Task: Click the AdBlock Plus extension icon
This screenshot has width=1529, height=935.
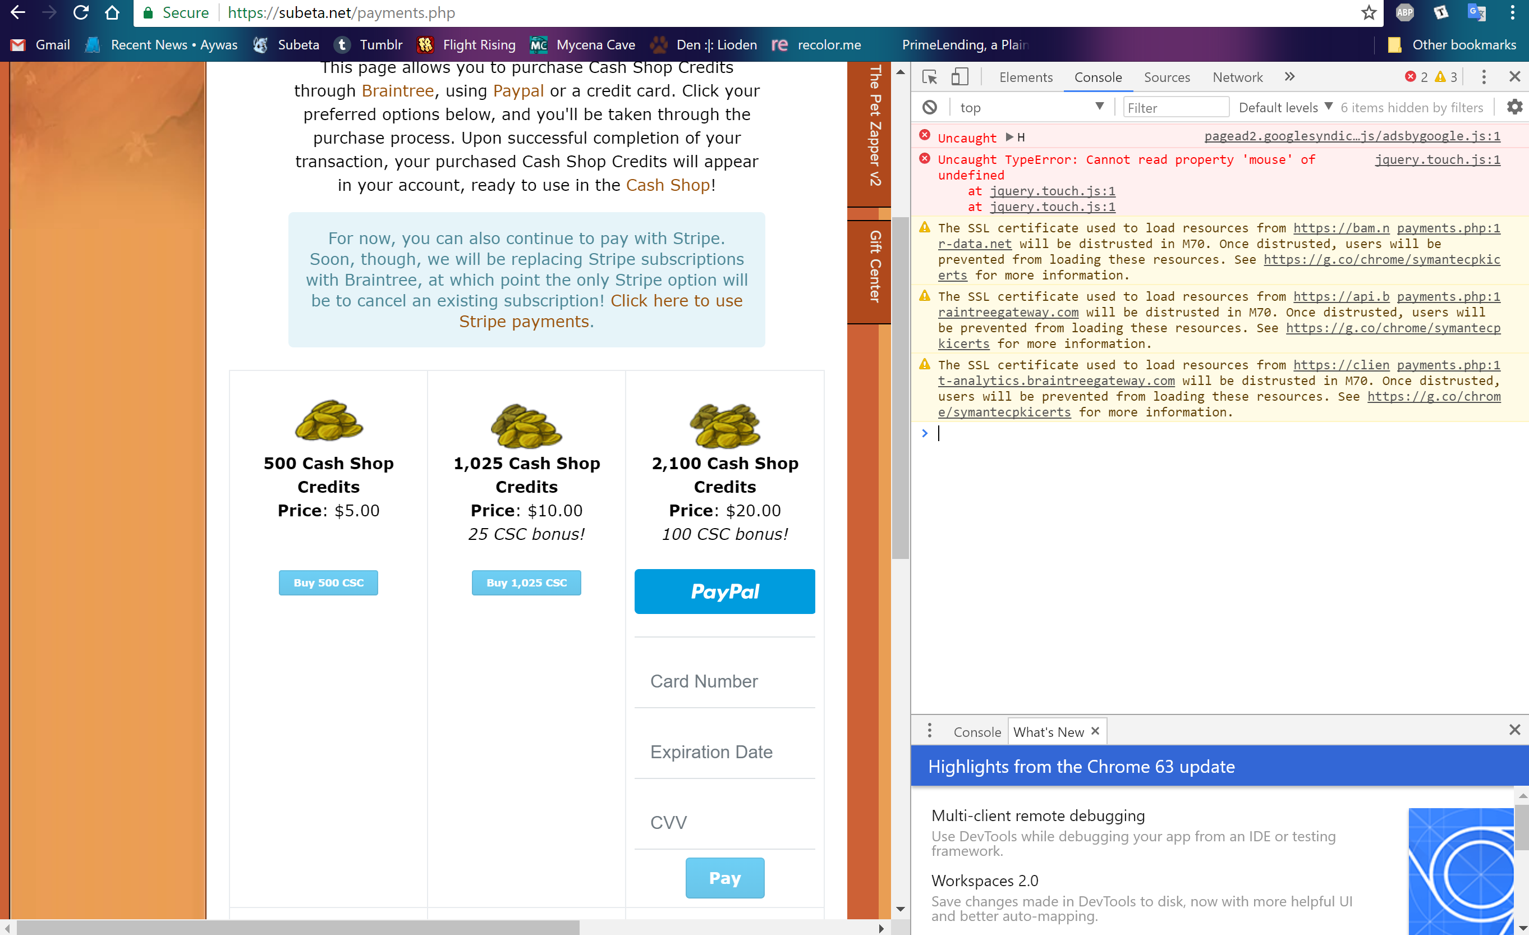Action: click(1405, 12)
